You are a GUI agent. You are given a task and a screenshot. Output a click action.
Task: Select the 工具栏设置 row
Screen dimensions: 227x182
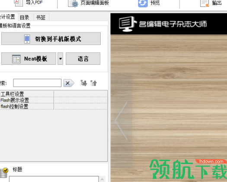tap(54, 94)
